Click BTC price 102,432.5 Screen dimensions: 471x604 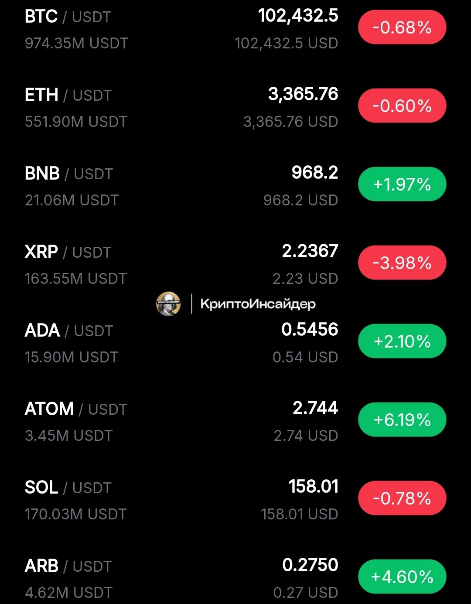[x=298, y=16]
